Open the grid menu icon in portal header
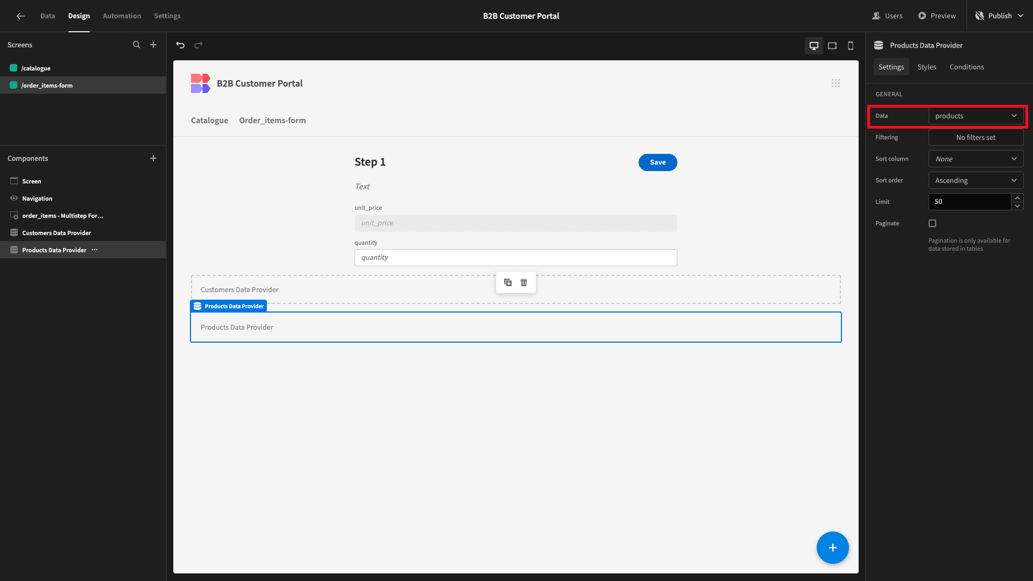 pyautogui.click(x=836, y=83)
